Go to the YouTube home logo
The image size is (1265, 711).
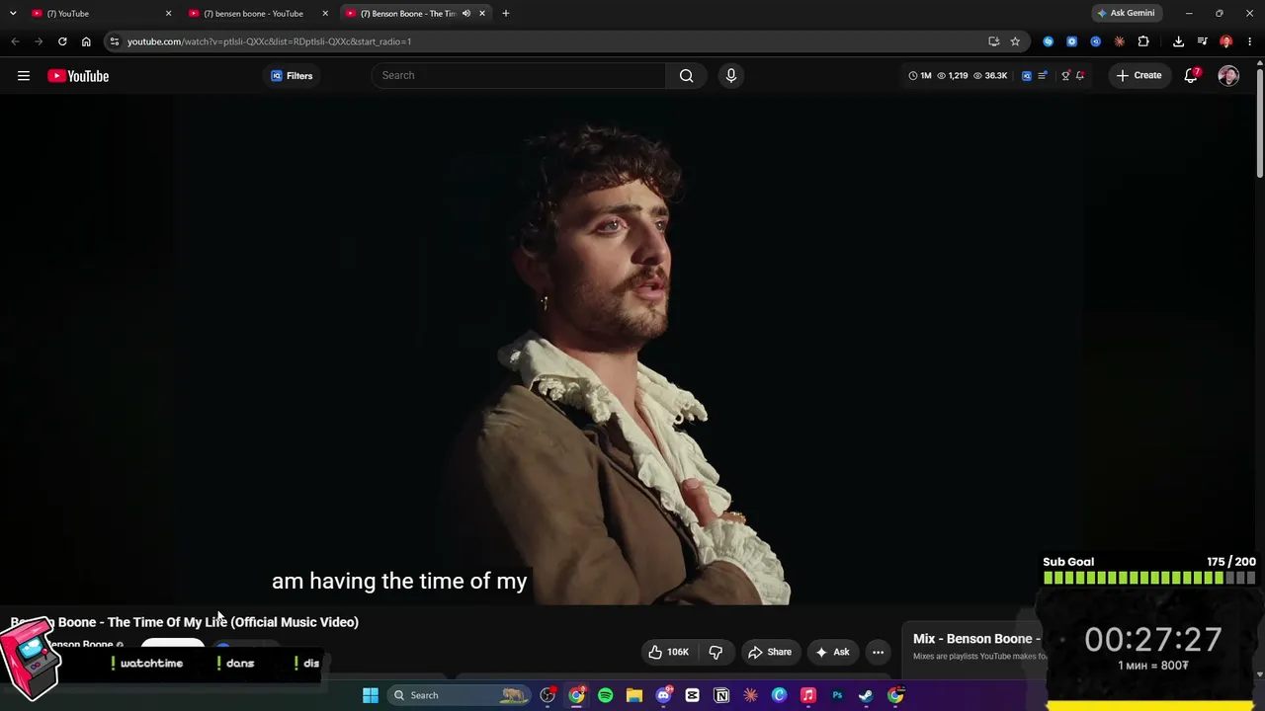78,76
